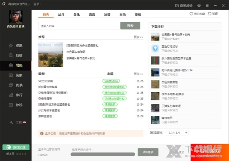229x161 pixels.
Task: Switch to 首页 tab
Action: tap(46, 14)
